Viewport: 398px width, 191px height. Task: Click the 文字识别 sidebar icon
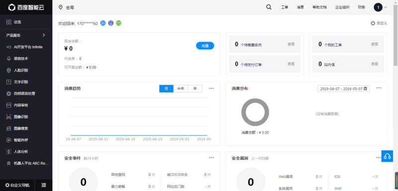point(8,82)
